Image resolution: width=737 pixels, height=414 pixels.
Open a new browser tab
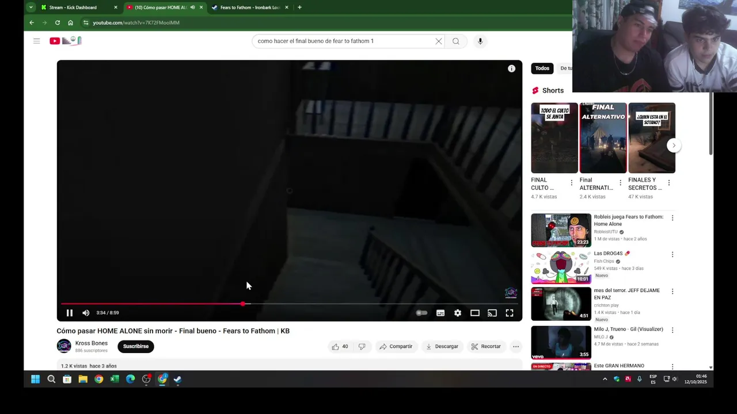click(x=299, y=7)
